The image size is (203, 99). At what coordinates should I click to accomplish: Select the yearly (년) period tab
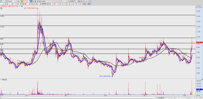[37, 1]
